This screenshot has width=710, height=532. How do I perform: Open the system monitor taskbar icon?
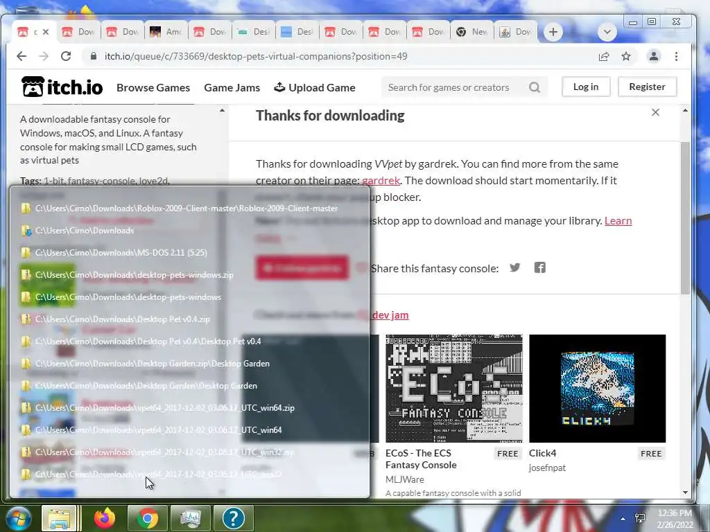pos(190,518)
